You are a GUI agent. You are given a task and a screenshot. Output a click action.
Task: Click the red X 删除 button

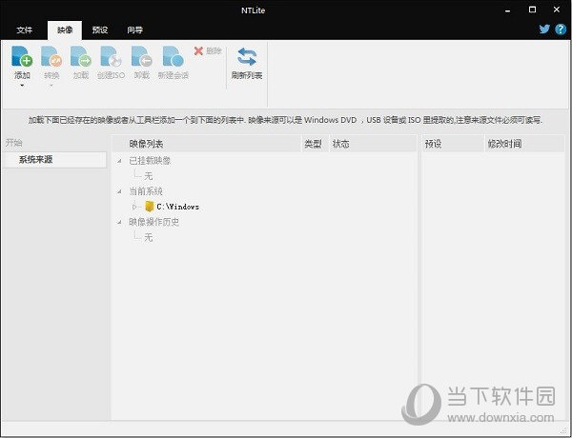tap(208, 51)
